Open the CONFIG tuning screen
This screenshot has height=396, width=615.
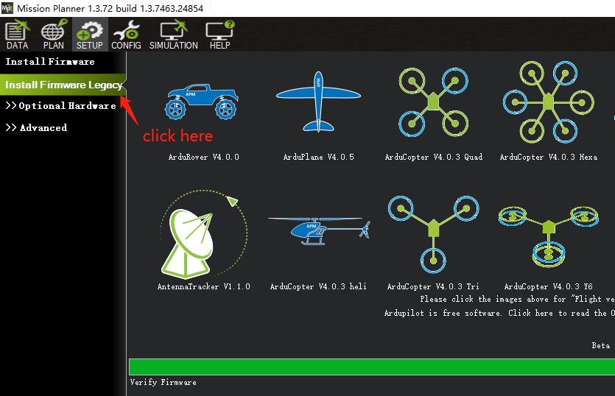(x=126, y=35)
